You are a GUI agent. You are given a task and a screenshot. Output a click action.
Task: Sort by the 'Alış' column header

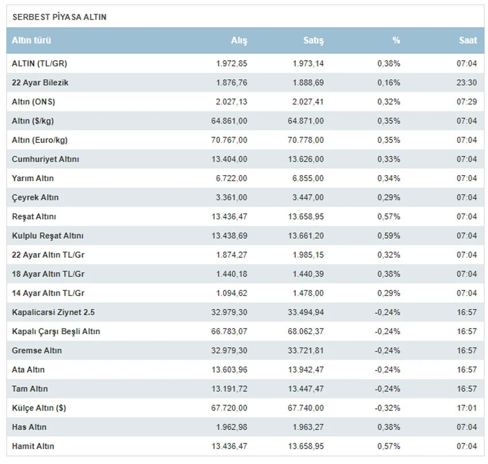pos(239,41)
